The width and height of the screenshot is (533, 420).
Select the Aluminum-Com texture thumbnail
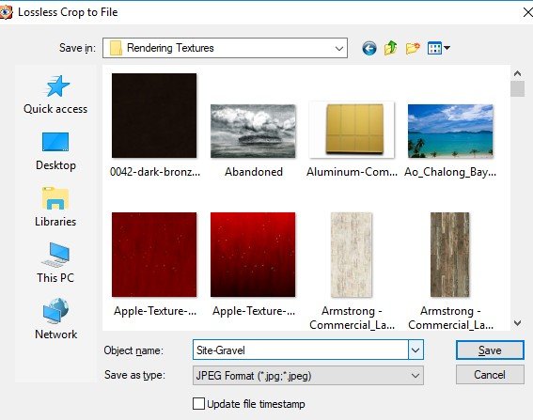tap(352, 130)
